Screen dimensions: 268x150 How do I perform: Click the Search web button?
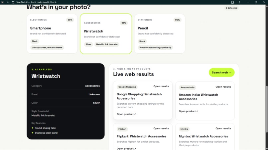pyautogui.click(x=221, y=73)
